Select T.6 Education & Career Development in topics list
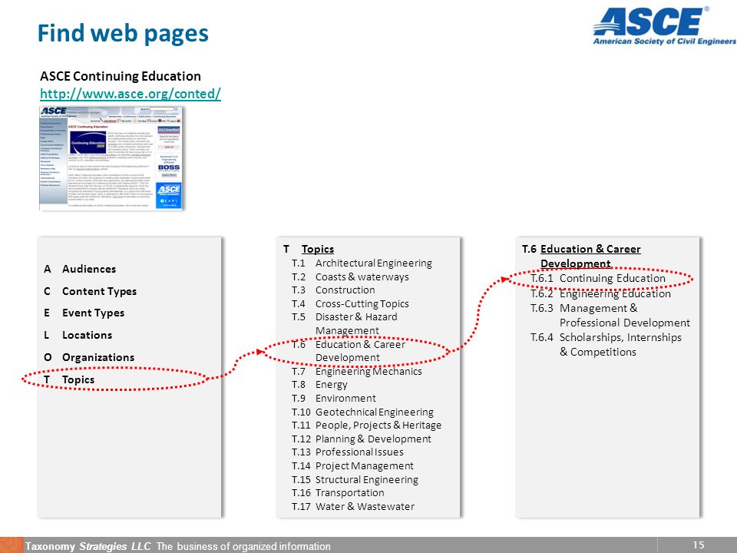The image size is (737, 553). point(349,351)
